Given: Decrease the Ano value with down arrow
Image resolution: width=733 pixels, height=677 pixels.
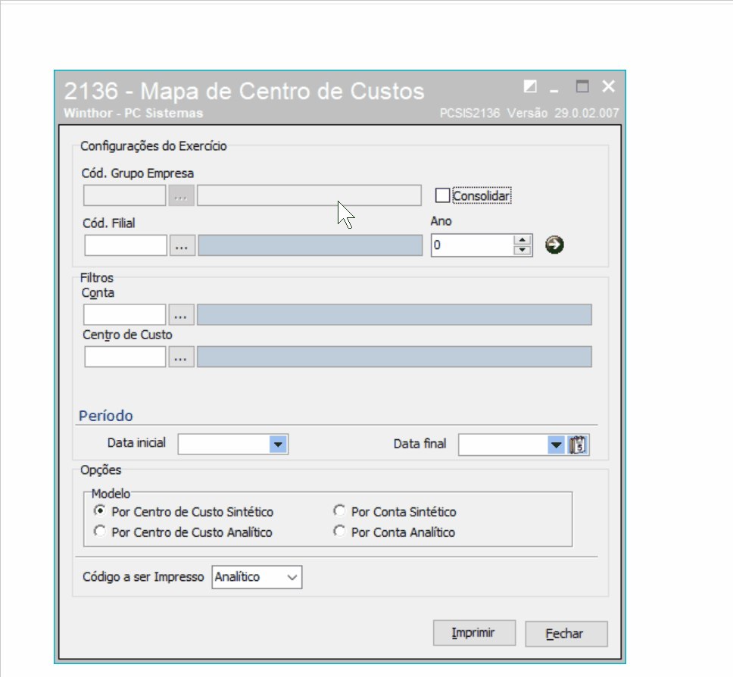Looking at the screenshot, I should 522,250.
